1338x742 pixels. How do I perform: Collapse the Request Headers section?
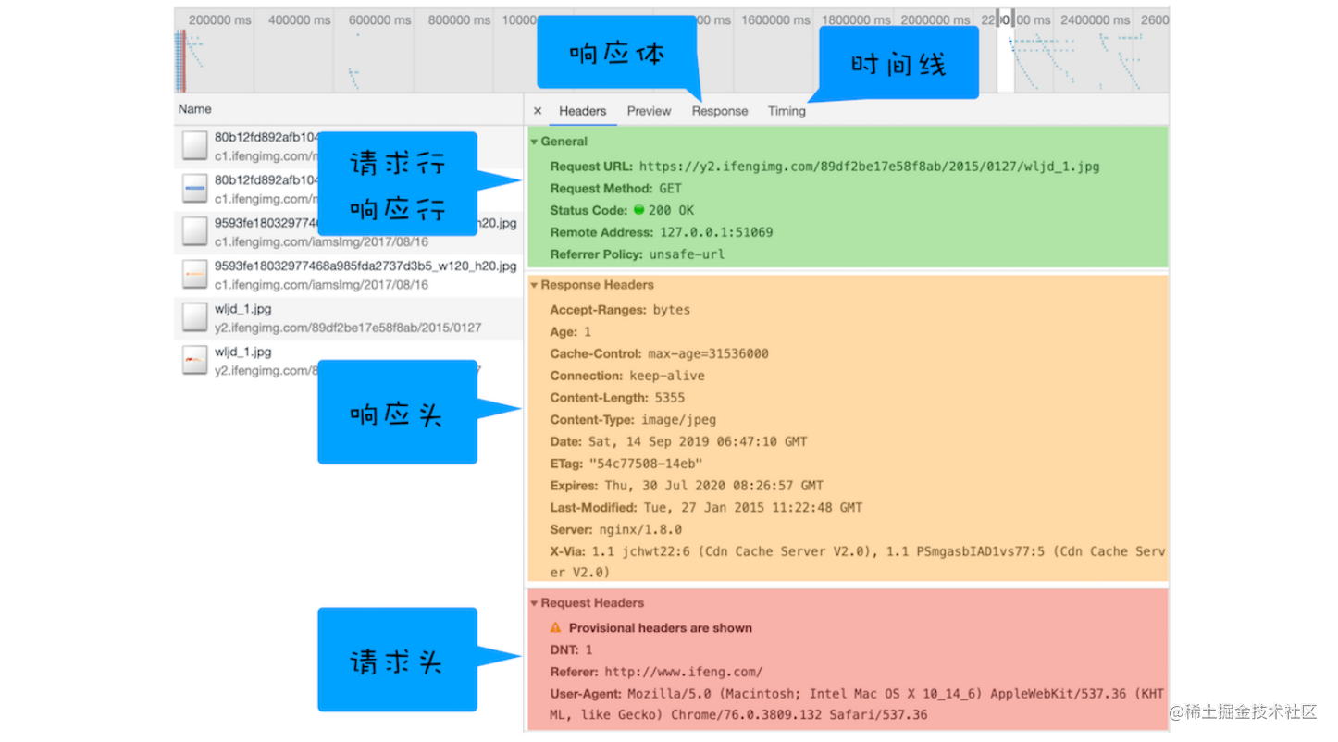coord(534,603)
